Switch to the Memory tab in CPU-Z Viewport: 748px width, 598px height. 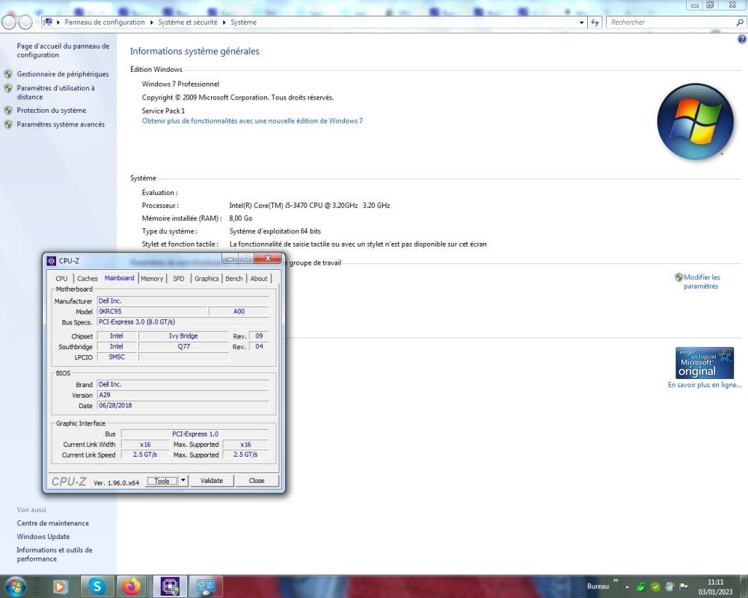[x=152, y=278]
